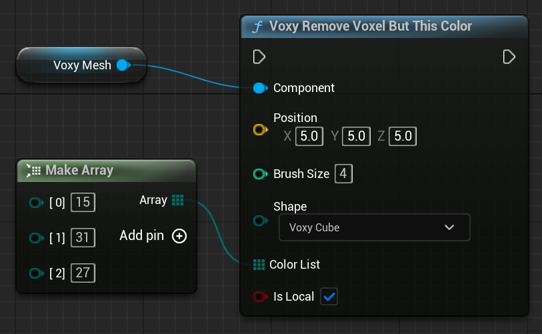This screenshot has width=542, height=334.
Task: Click the output execution pin on the function node
Action: tap(509, 57)
